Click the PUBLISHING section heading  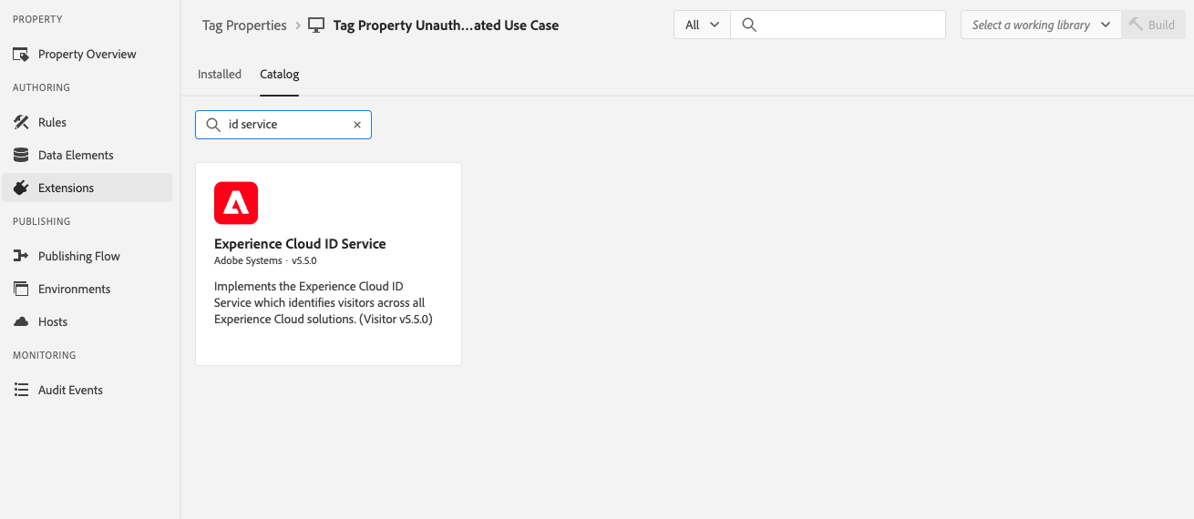(x=41, y=221)
